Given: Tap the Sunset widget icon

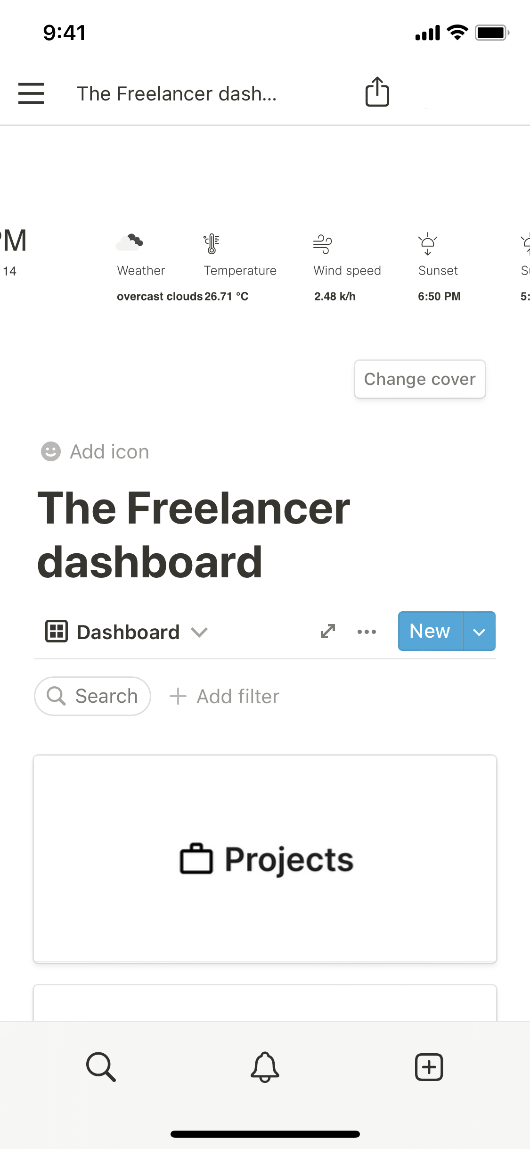Looking at the screenshot, I should tap(428, 244).
